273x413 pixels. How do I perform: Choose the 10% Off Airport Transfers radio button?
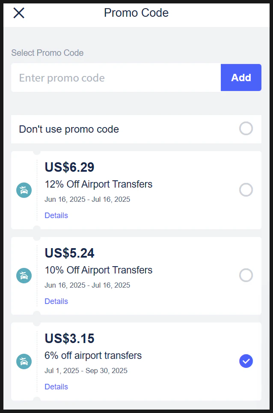246,275
